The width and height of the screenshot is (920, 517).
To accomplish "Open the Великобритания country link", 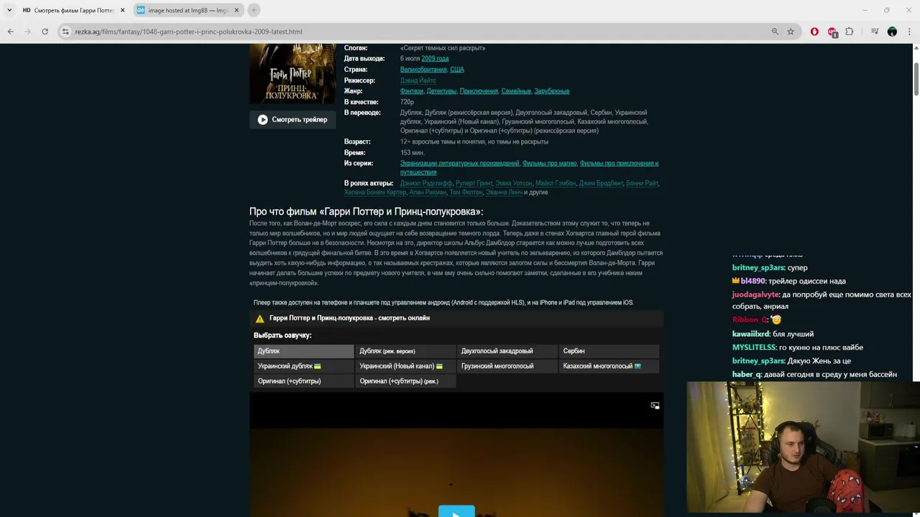I will [x=423, y=70].
